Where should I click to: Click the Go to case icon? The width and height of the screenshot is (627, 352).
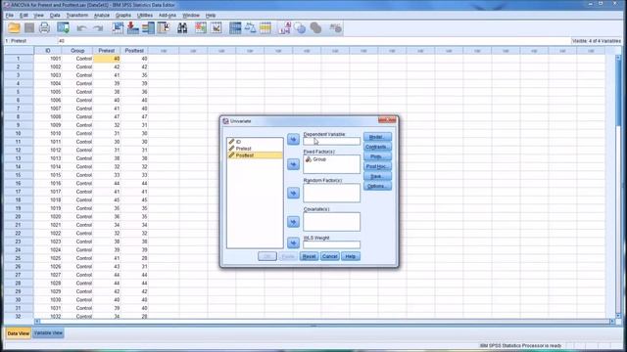118,28
